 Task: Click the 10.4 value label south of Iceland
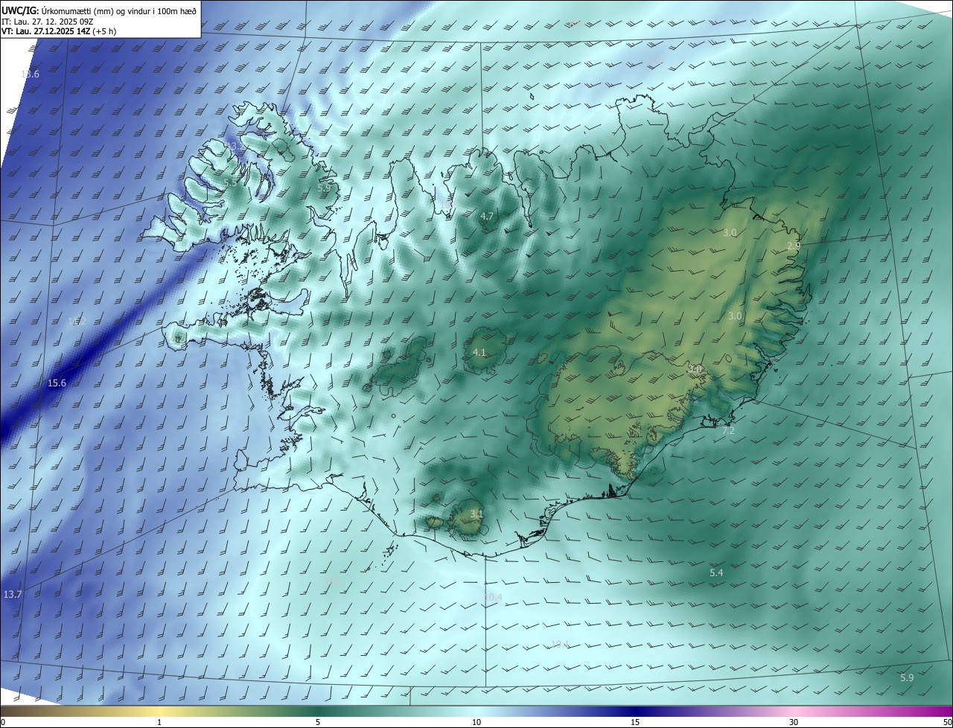(x=493, y=597)
